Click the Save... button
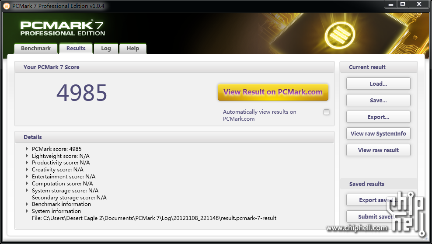The height and width of the screenshot is (244, 432). (x=378, y=100)
